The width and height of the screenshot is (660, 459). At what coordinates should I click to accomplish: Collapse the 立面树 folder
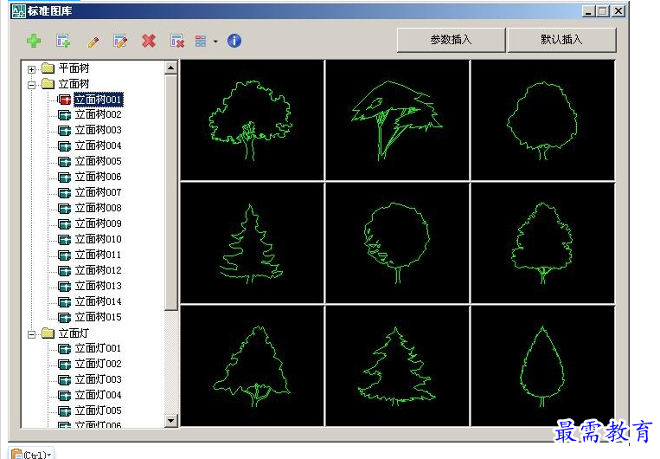[31, 85]
